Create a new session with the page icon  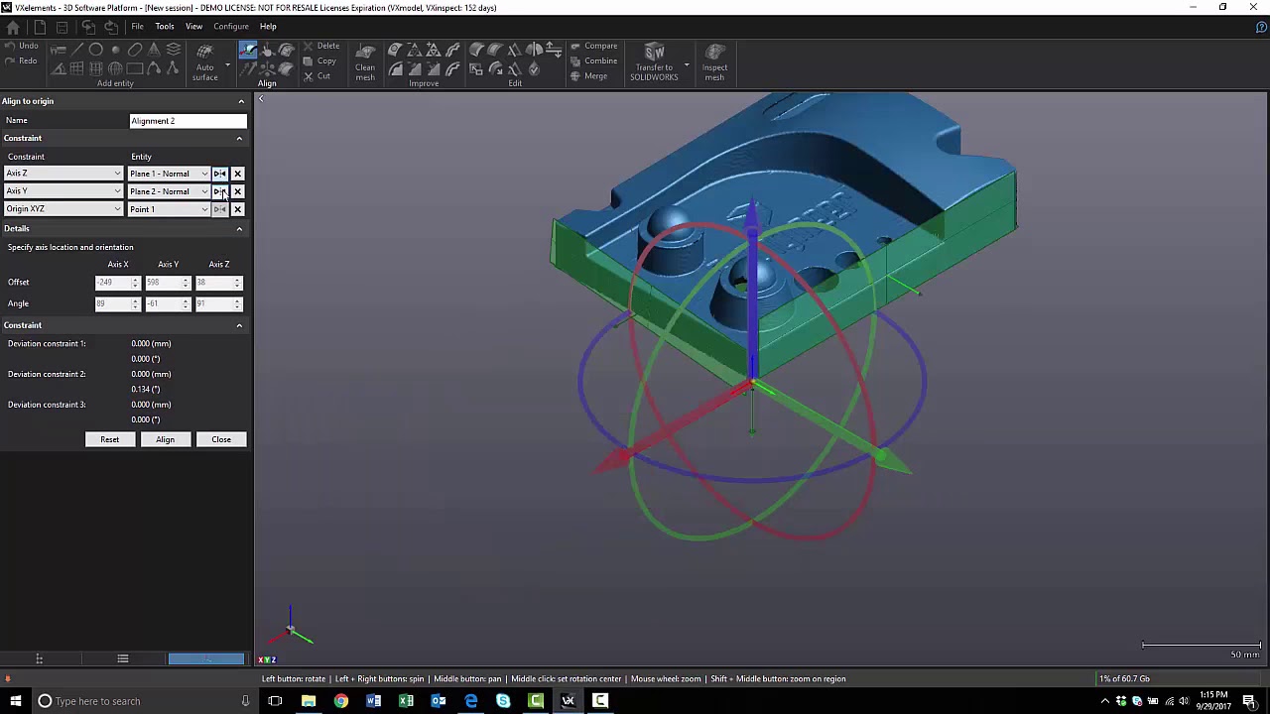tap(40, 27)
